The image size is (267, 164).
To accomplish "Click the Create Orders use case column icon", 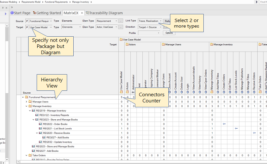I will pos(224,92).
